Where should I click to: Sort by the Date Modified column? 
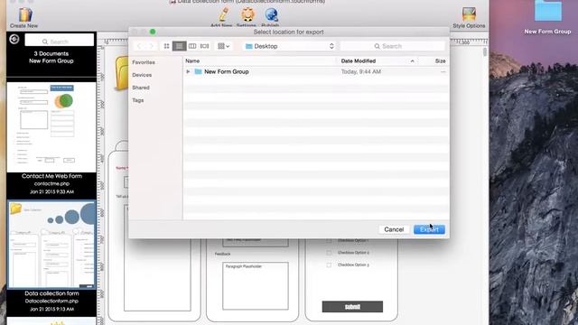(359, 60)
